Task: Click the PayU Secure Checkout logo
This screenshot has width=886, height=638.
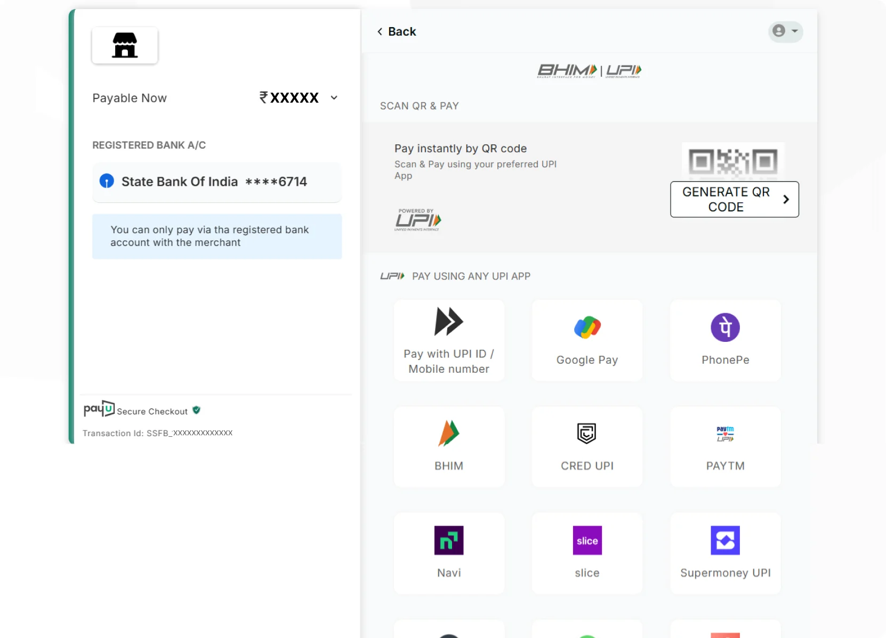Action: point(99,409)
